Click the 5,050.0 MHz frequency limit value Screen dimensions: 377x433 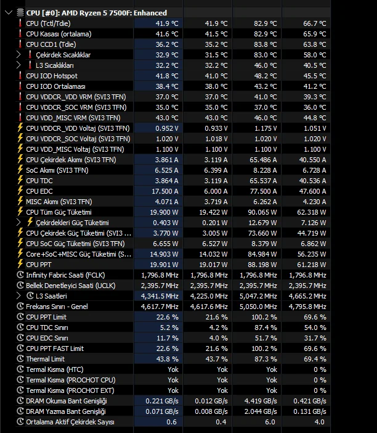point(258,307)
